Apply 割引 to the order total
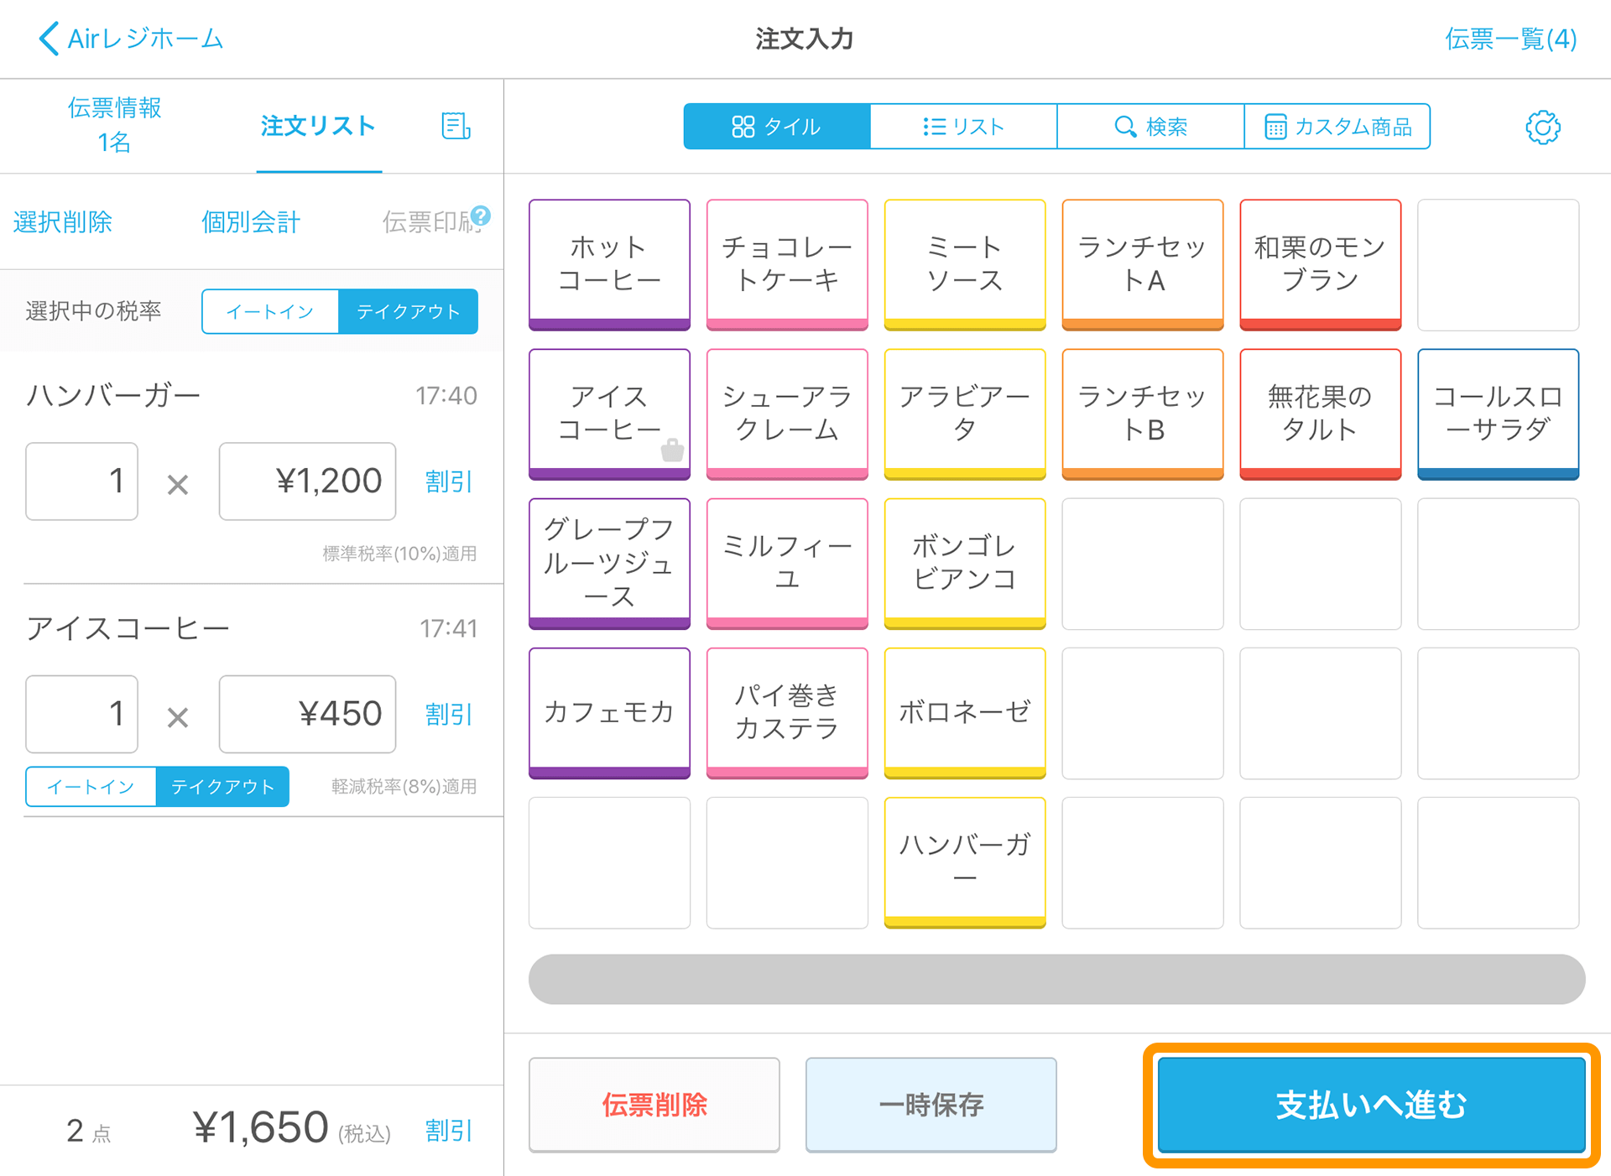 tap(449, 1131)
